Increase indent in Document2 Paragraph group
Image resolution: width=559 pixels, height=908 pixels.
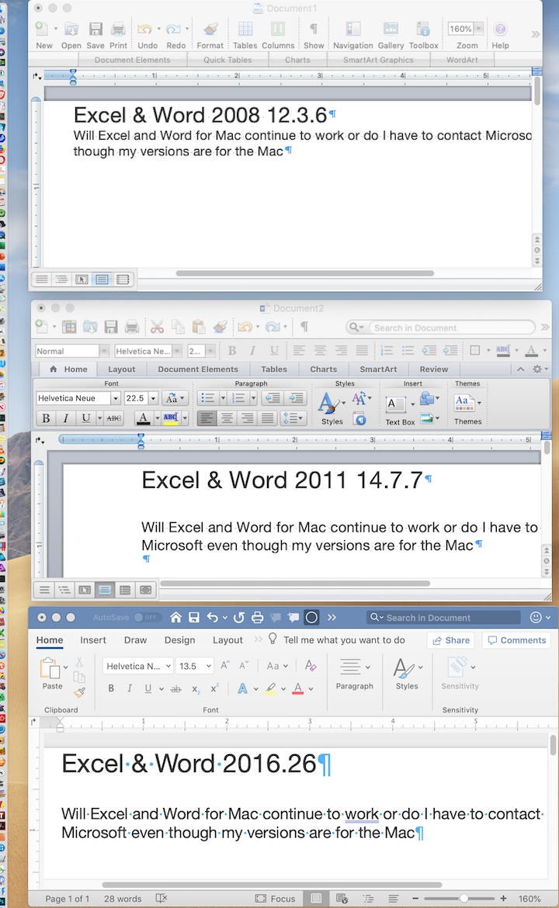click(296, 398)
